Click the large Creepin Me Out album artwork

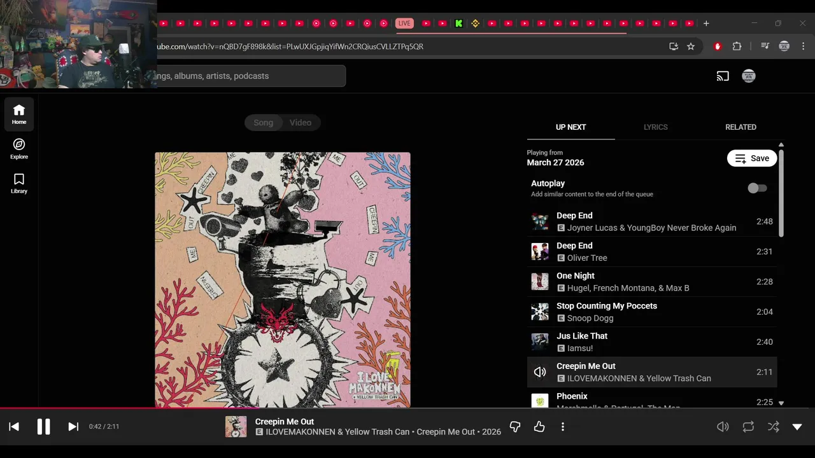pyautogui.click(x=283, y=280)
